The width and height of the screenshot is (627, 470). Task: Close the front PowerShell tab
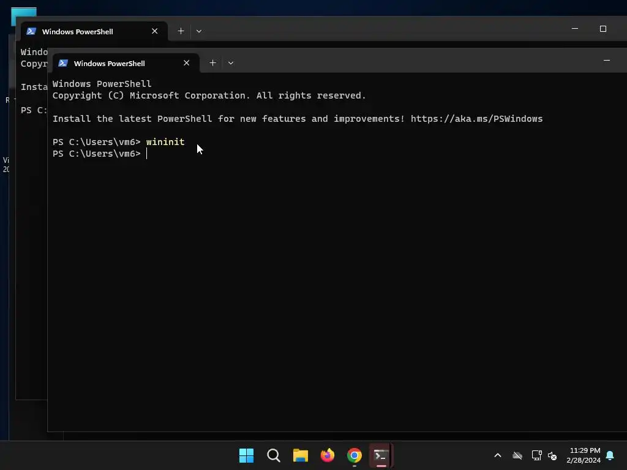(x=186, y=63)
